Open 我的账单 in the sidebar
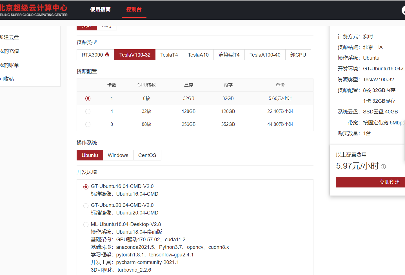This screenshot has width=405, height=275. coord(9,65)
